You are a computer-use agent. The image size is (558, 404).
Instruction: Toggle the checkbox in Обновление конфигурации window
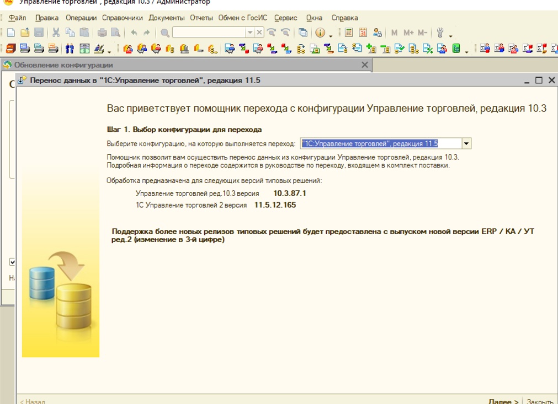pyautogui.click(x=12, y=262)
